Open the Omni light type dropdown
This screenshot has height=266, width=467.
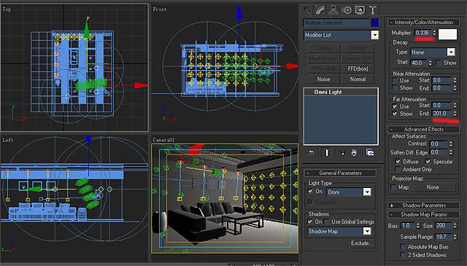[367, 192]
